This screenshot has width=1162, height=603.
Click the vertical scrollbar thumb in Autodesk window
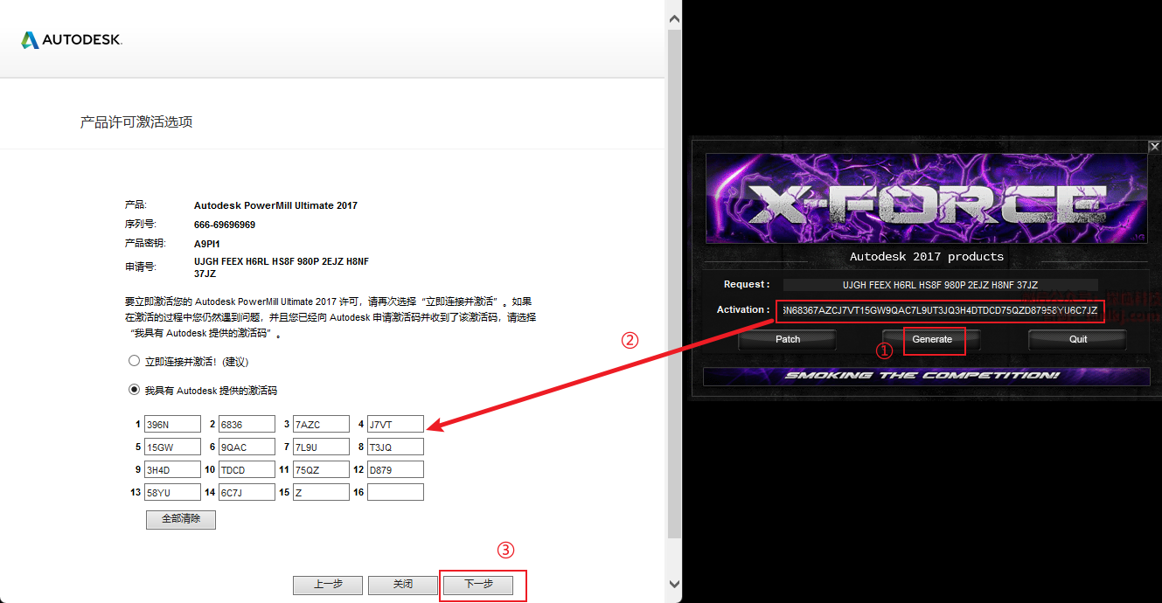click(674, 284)
